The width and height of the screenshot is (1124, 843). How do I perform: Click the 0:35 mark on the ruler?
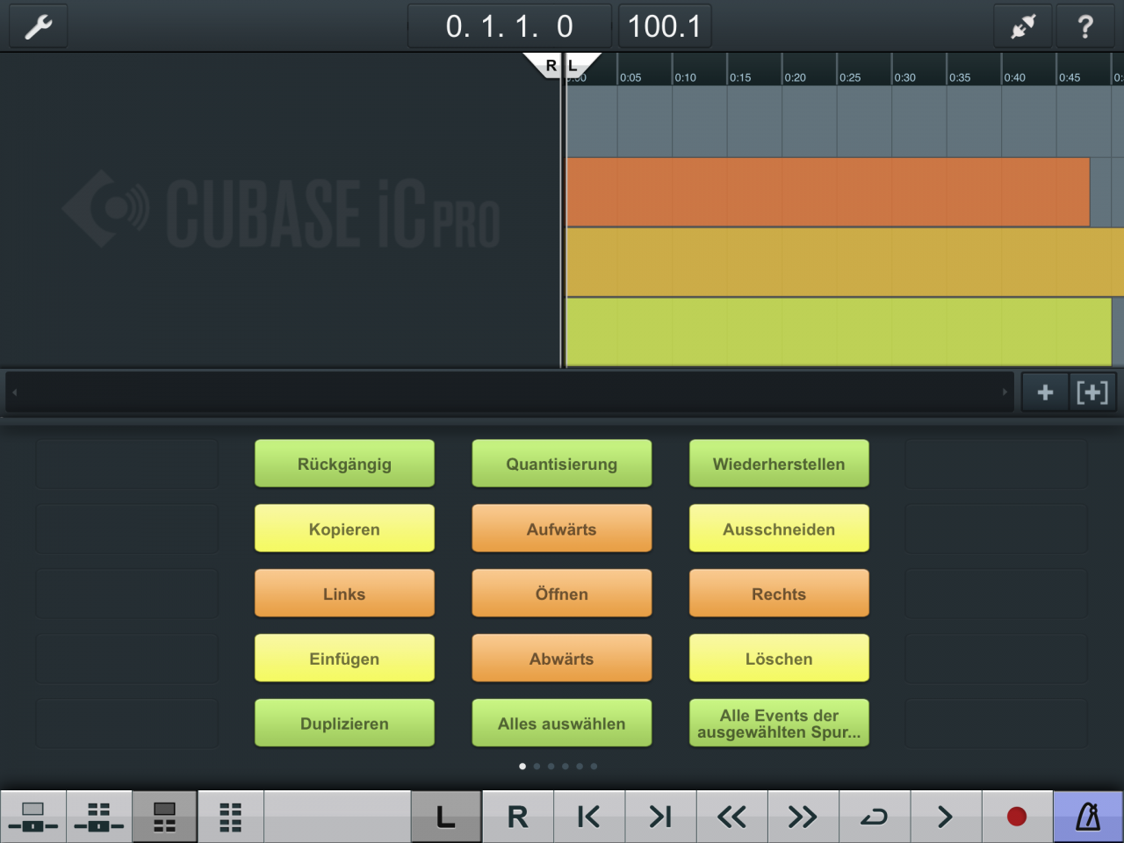(960, 77)
